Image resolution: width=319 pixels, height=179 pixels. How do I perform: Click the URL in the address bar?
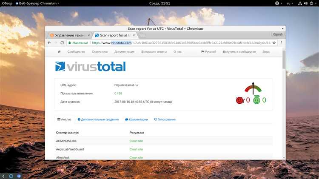181,43
